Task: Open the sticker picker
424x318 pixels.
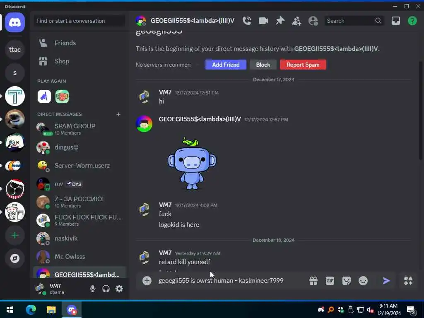Action: tap(347, 281)
